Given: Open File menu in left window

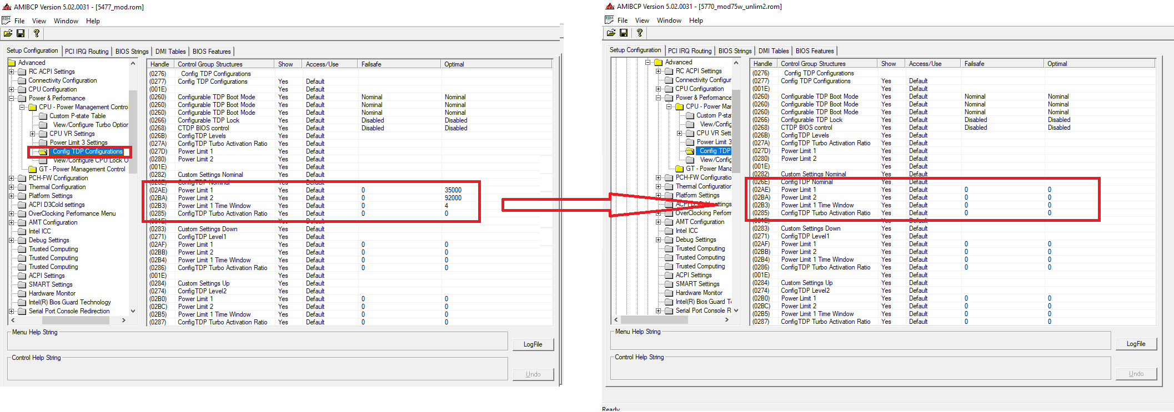Looking at the screenshot, I should click(x=19, y=21).
